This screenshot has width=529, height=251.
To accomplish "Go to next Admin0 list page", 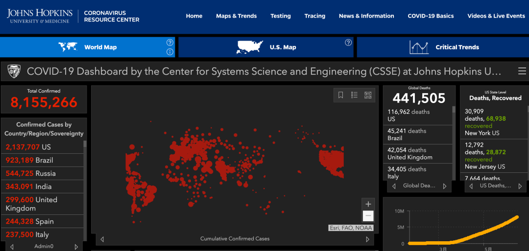I will coord(76,247).
